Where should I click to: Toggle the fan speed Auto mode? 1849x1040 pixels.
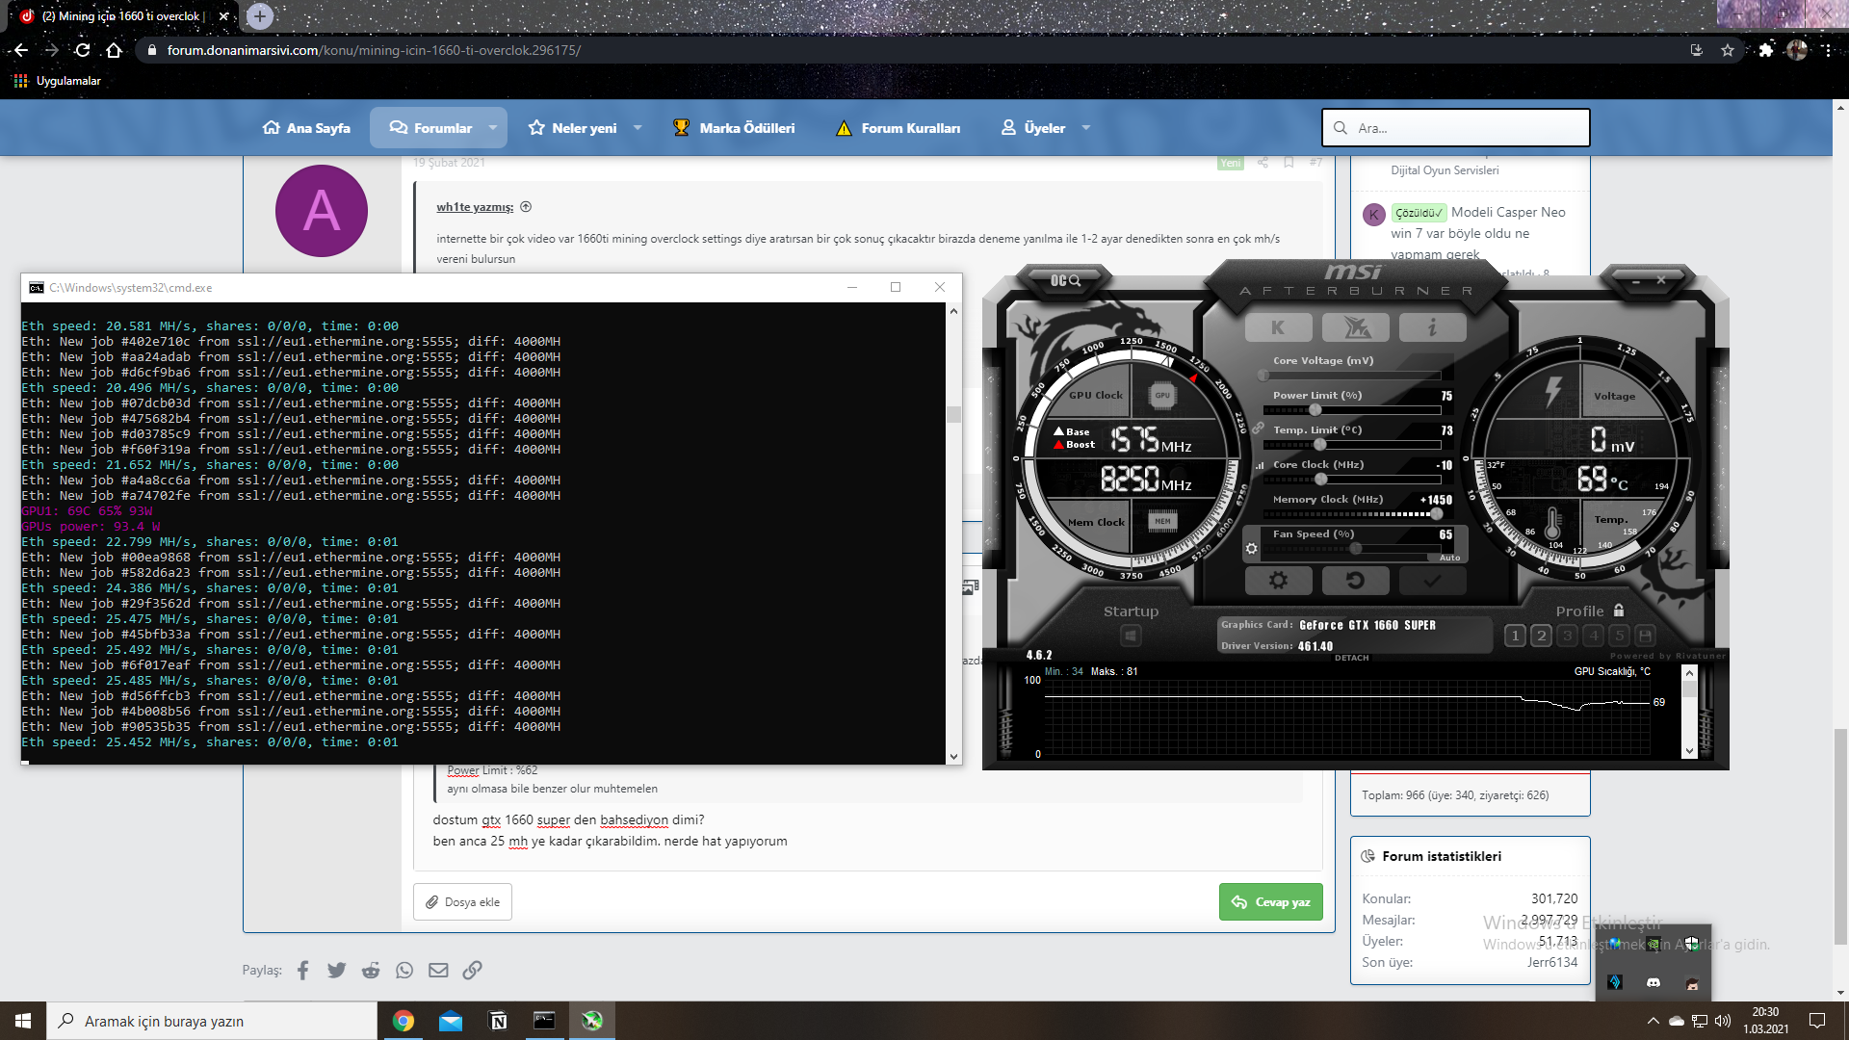click(x=1449, y=558)
